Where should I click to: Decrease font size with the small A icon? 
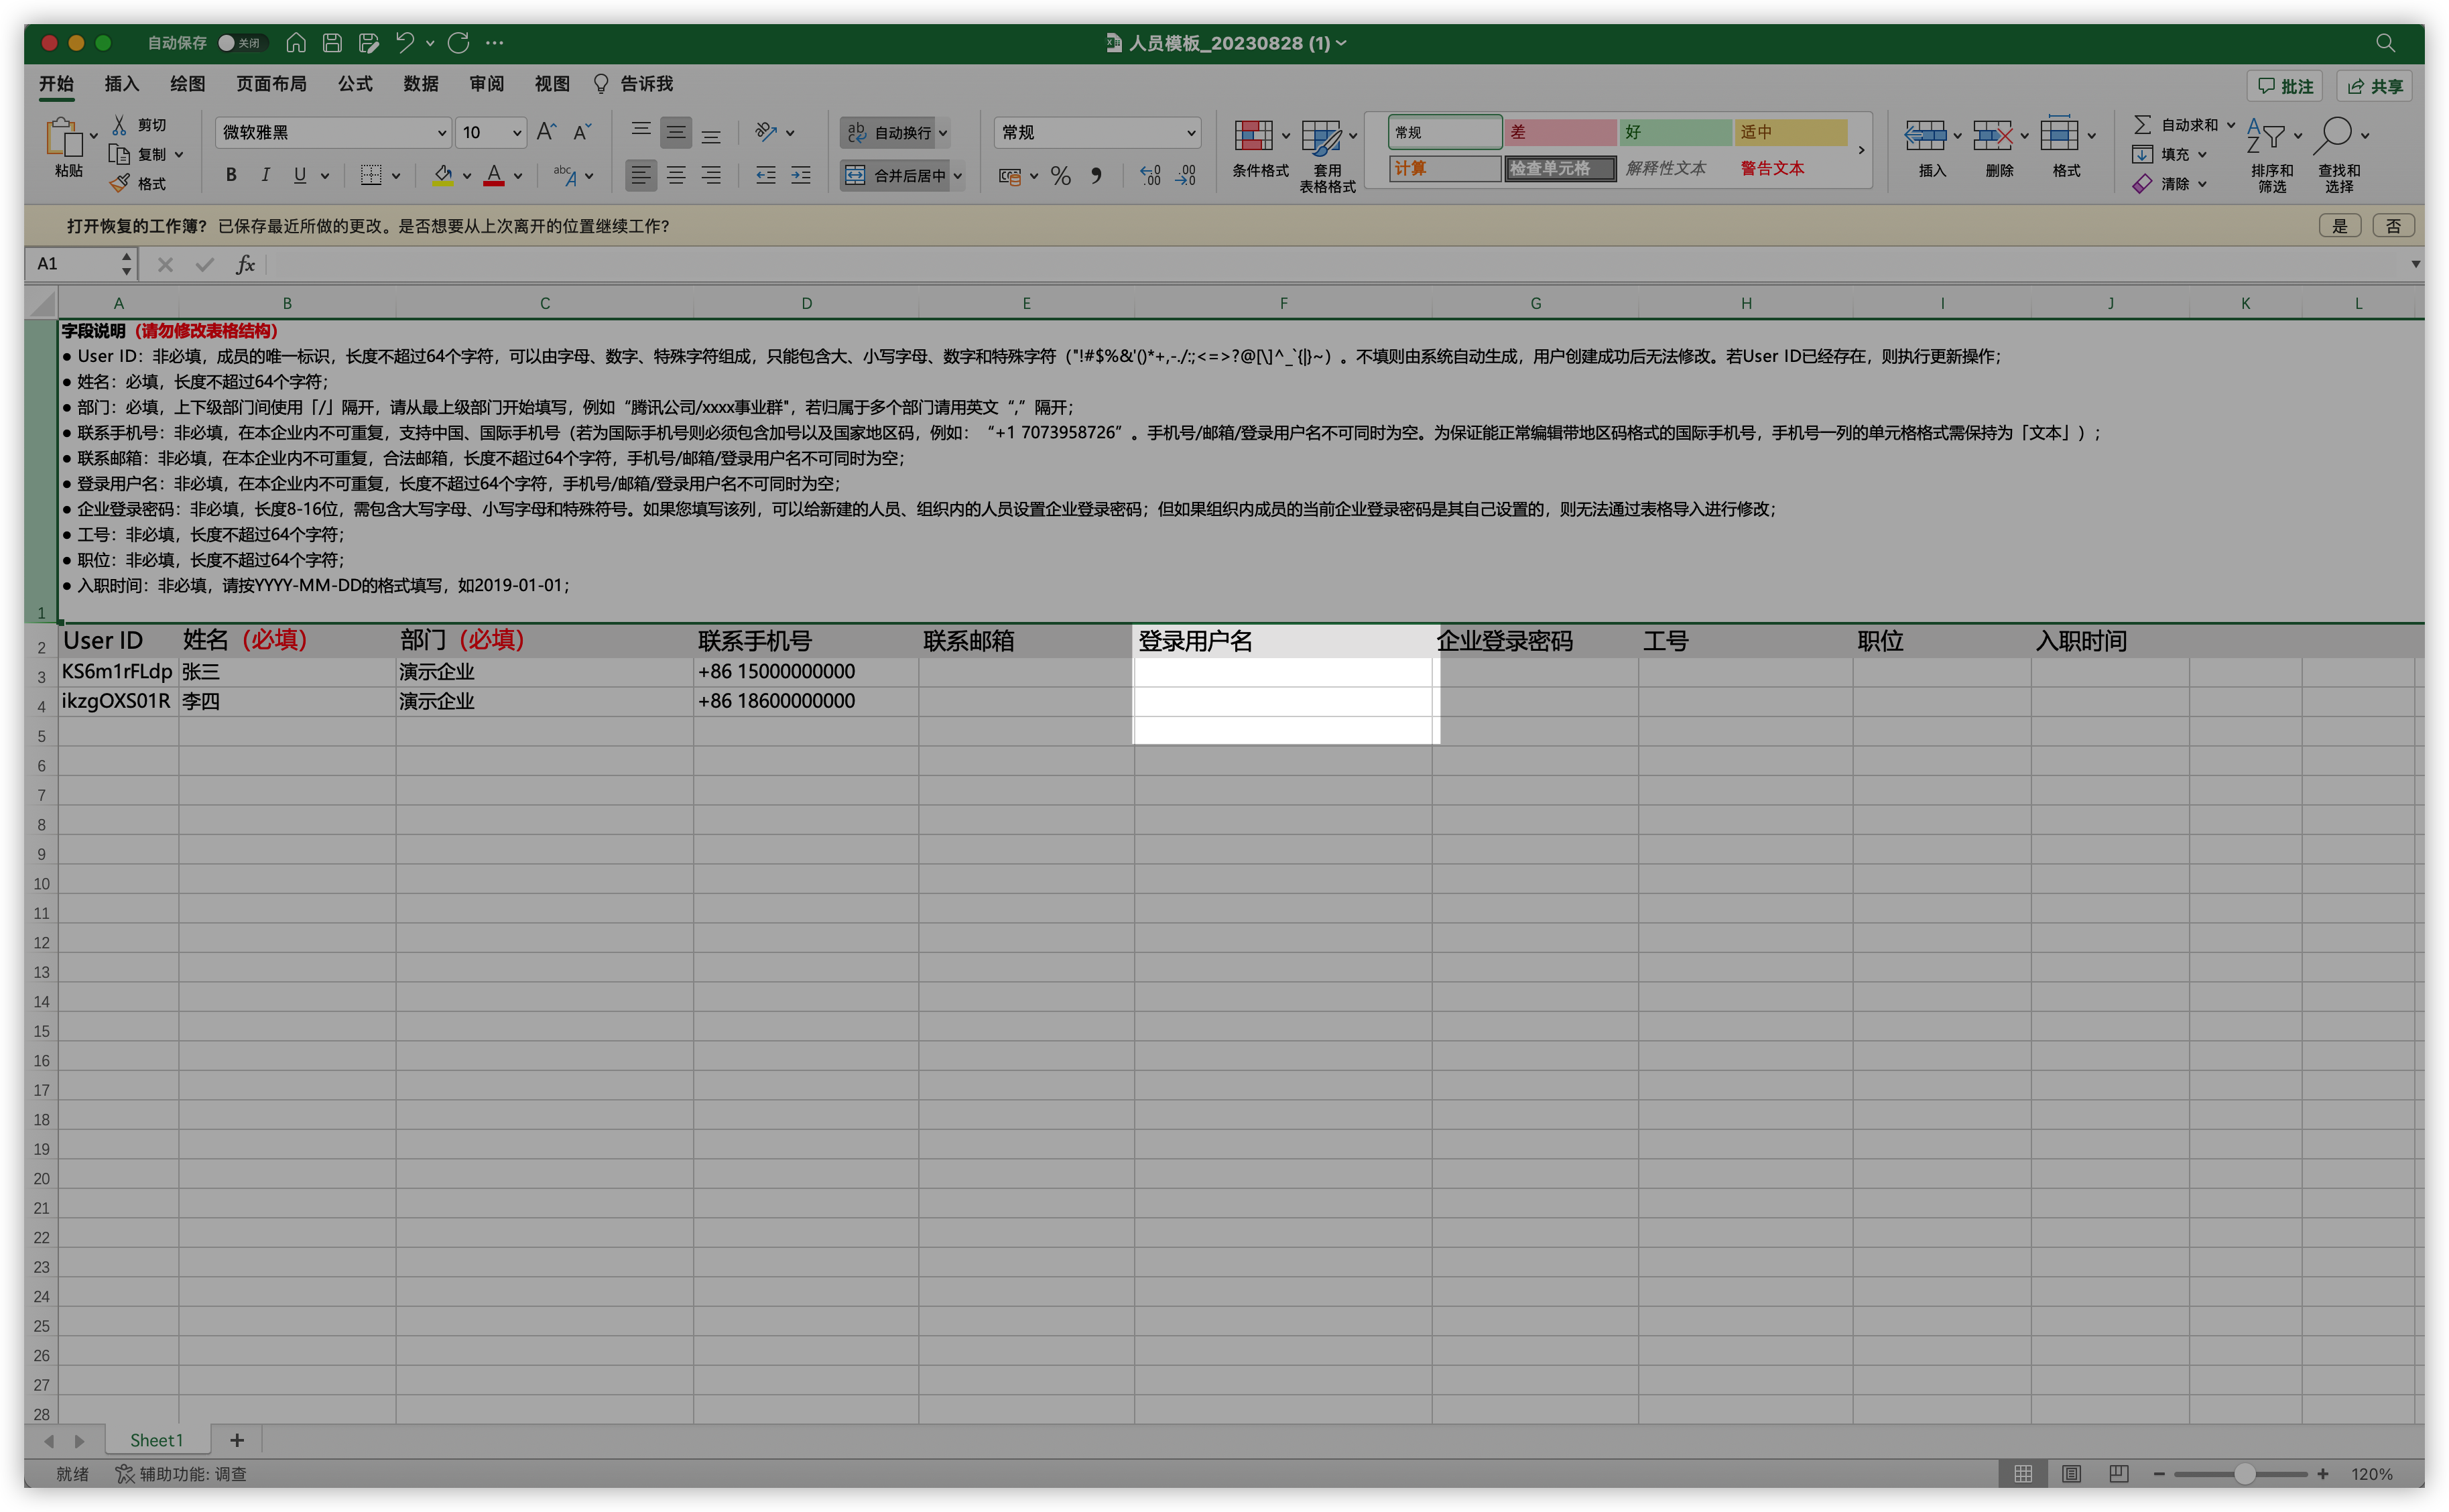[581, 132]
